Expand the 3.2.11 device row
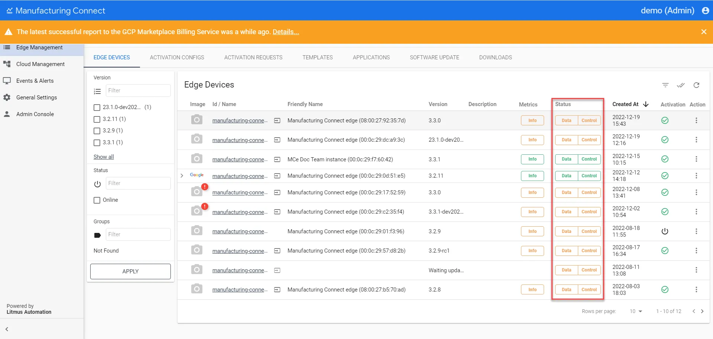The image size is (713, 339). tap(182, 176)
